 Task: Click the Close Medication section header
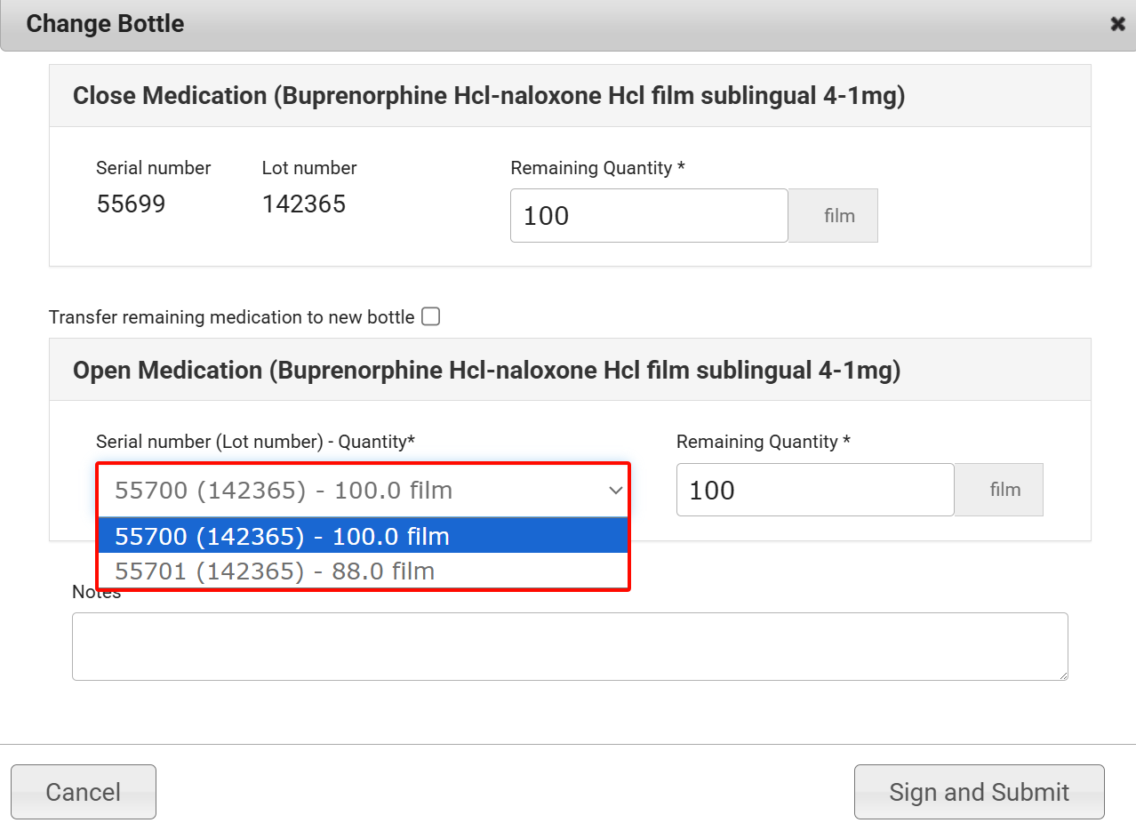tap(488, 96)
